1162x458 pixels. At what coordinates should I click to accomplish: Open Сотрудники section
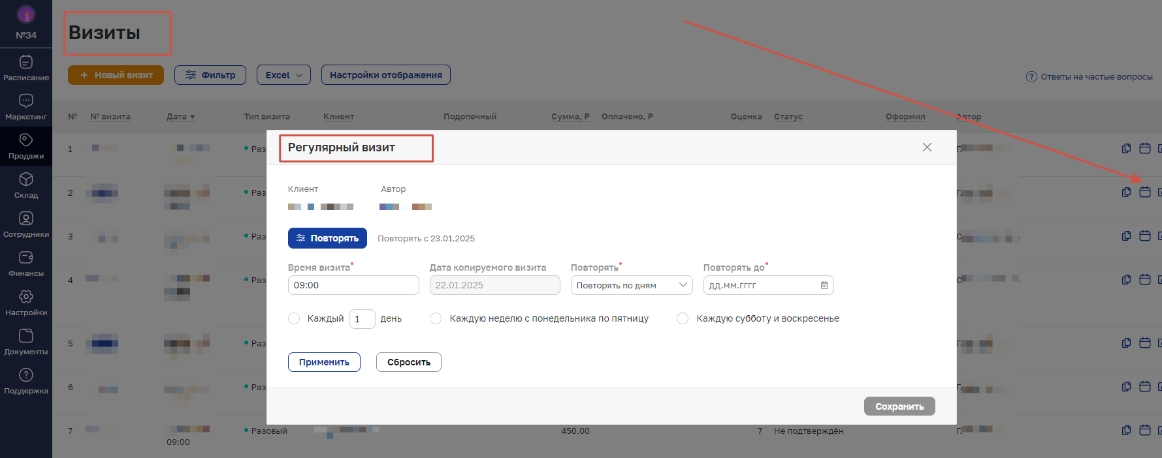[26, 224]
